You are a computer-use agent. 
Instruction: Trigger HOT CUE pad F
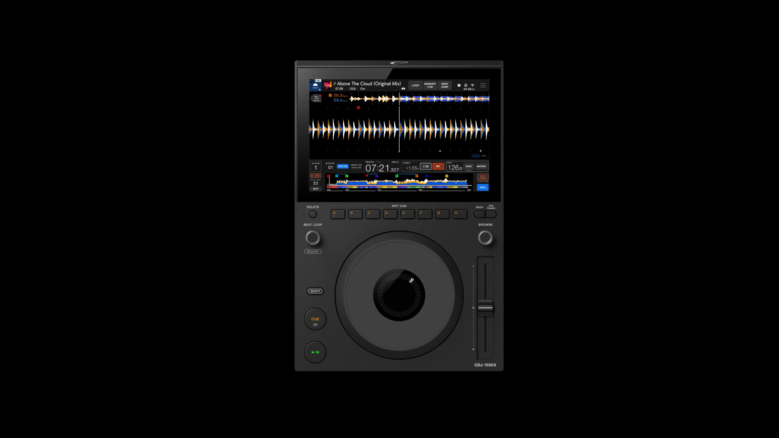[x=425, y=214]
